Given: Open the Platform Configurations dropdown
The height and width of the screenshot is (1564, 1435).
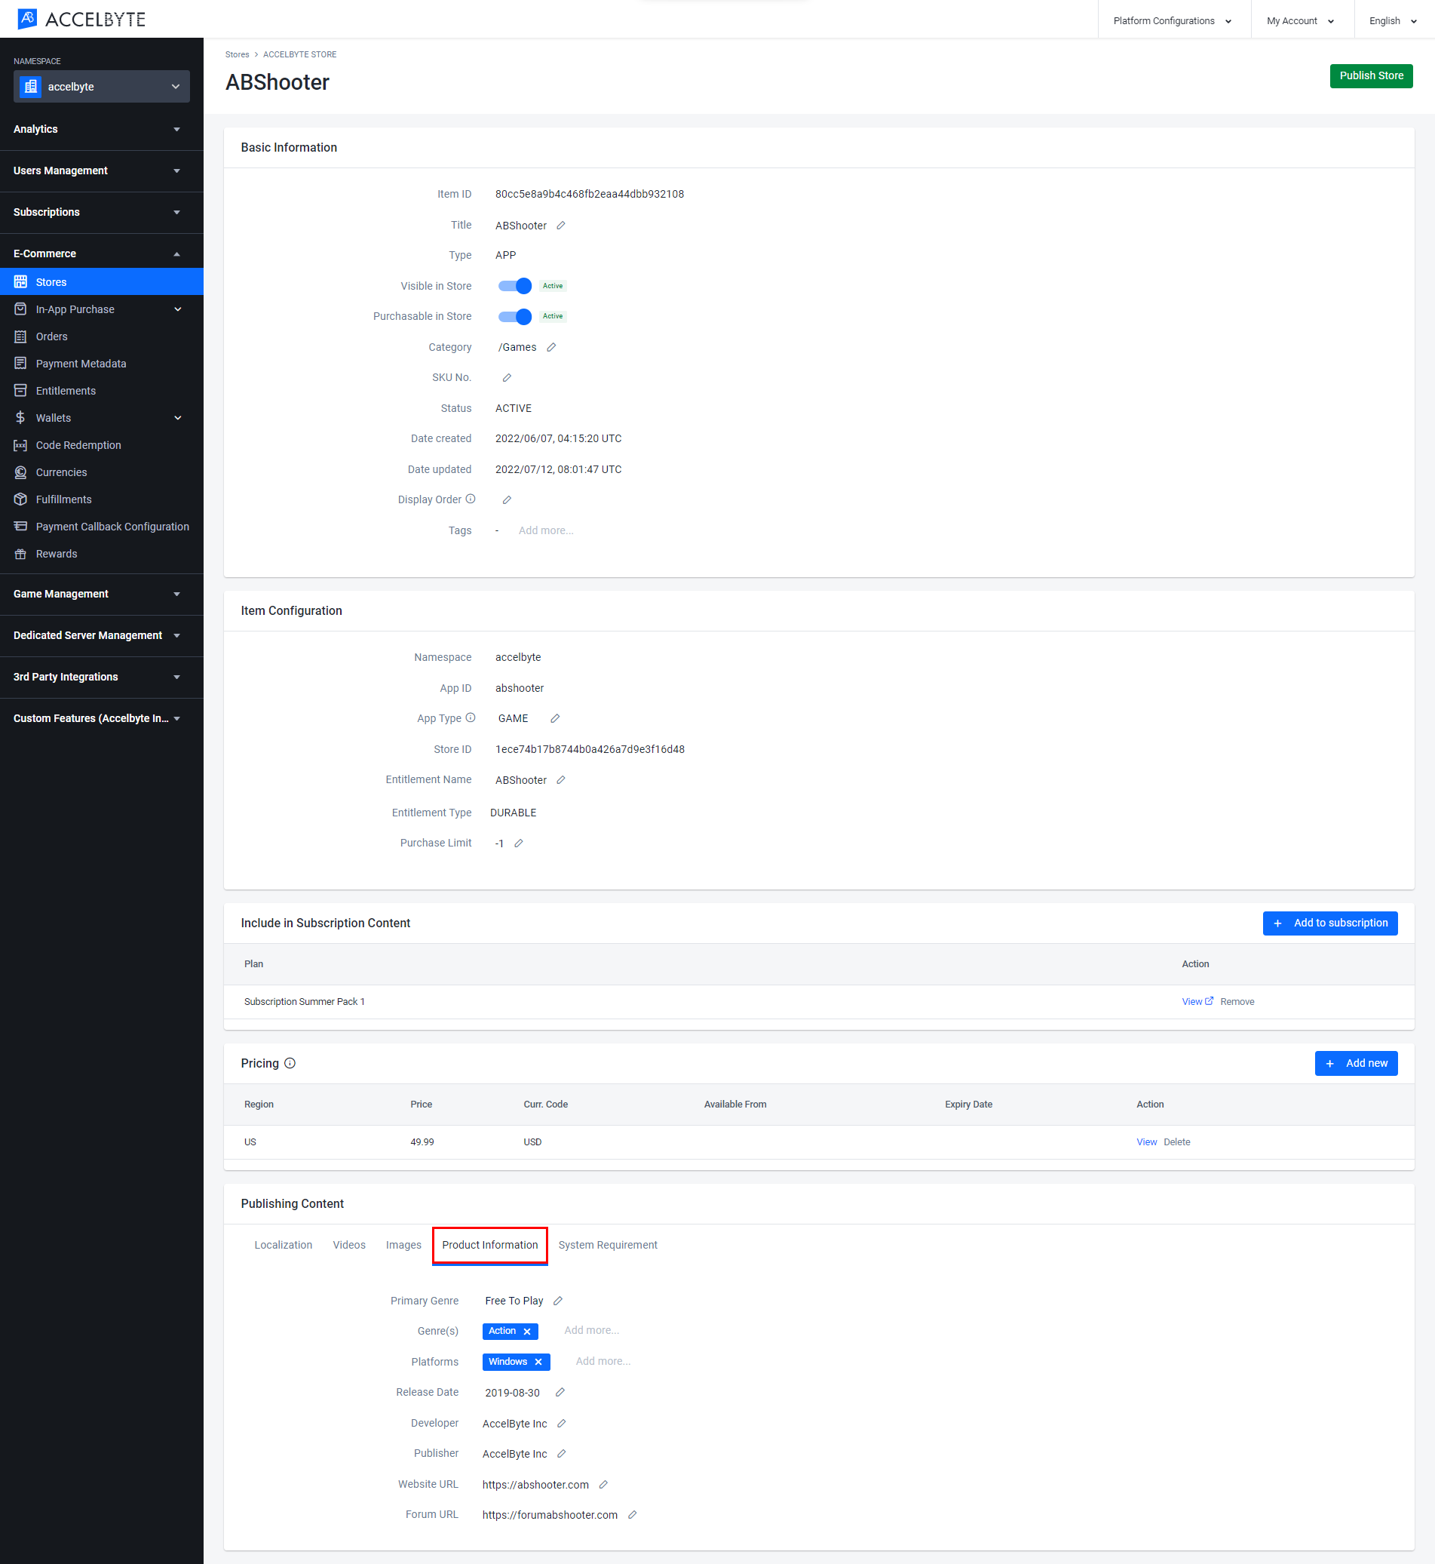Looking at the screenshot, I should 1173,21.
